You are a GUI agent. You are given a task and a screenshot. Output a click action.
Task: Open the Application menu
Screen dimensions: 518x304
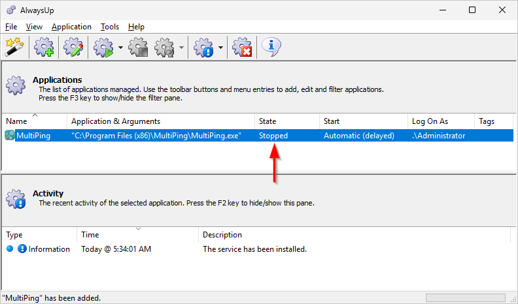point(71,27)
